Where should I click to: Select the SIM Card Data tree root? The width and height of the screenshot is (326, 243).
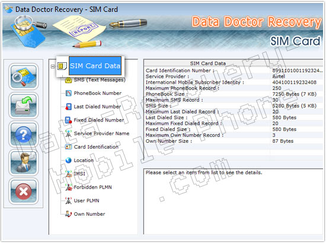click(95, 66)
